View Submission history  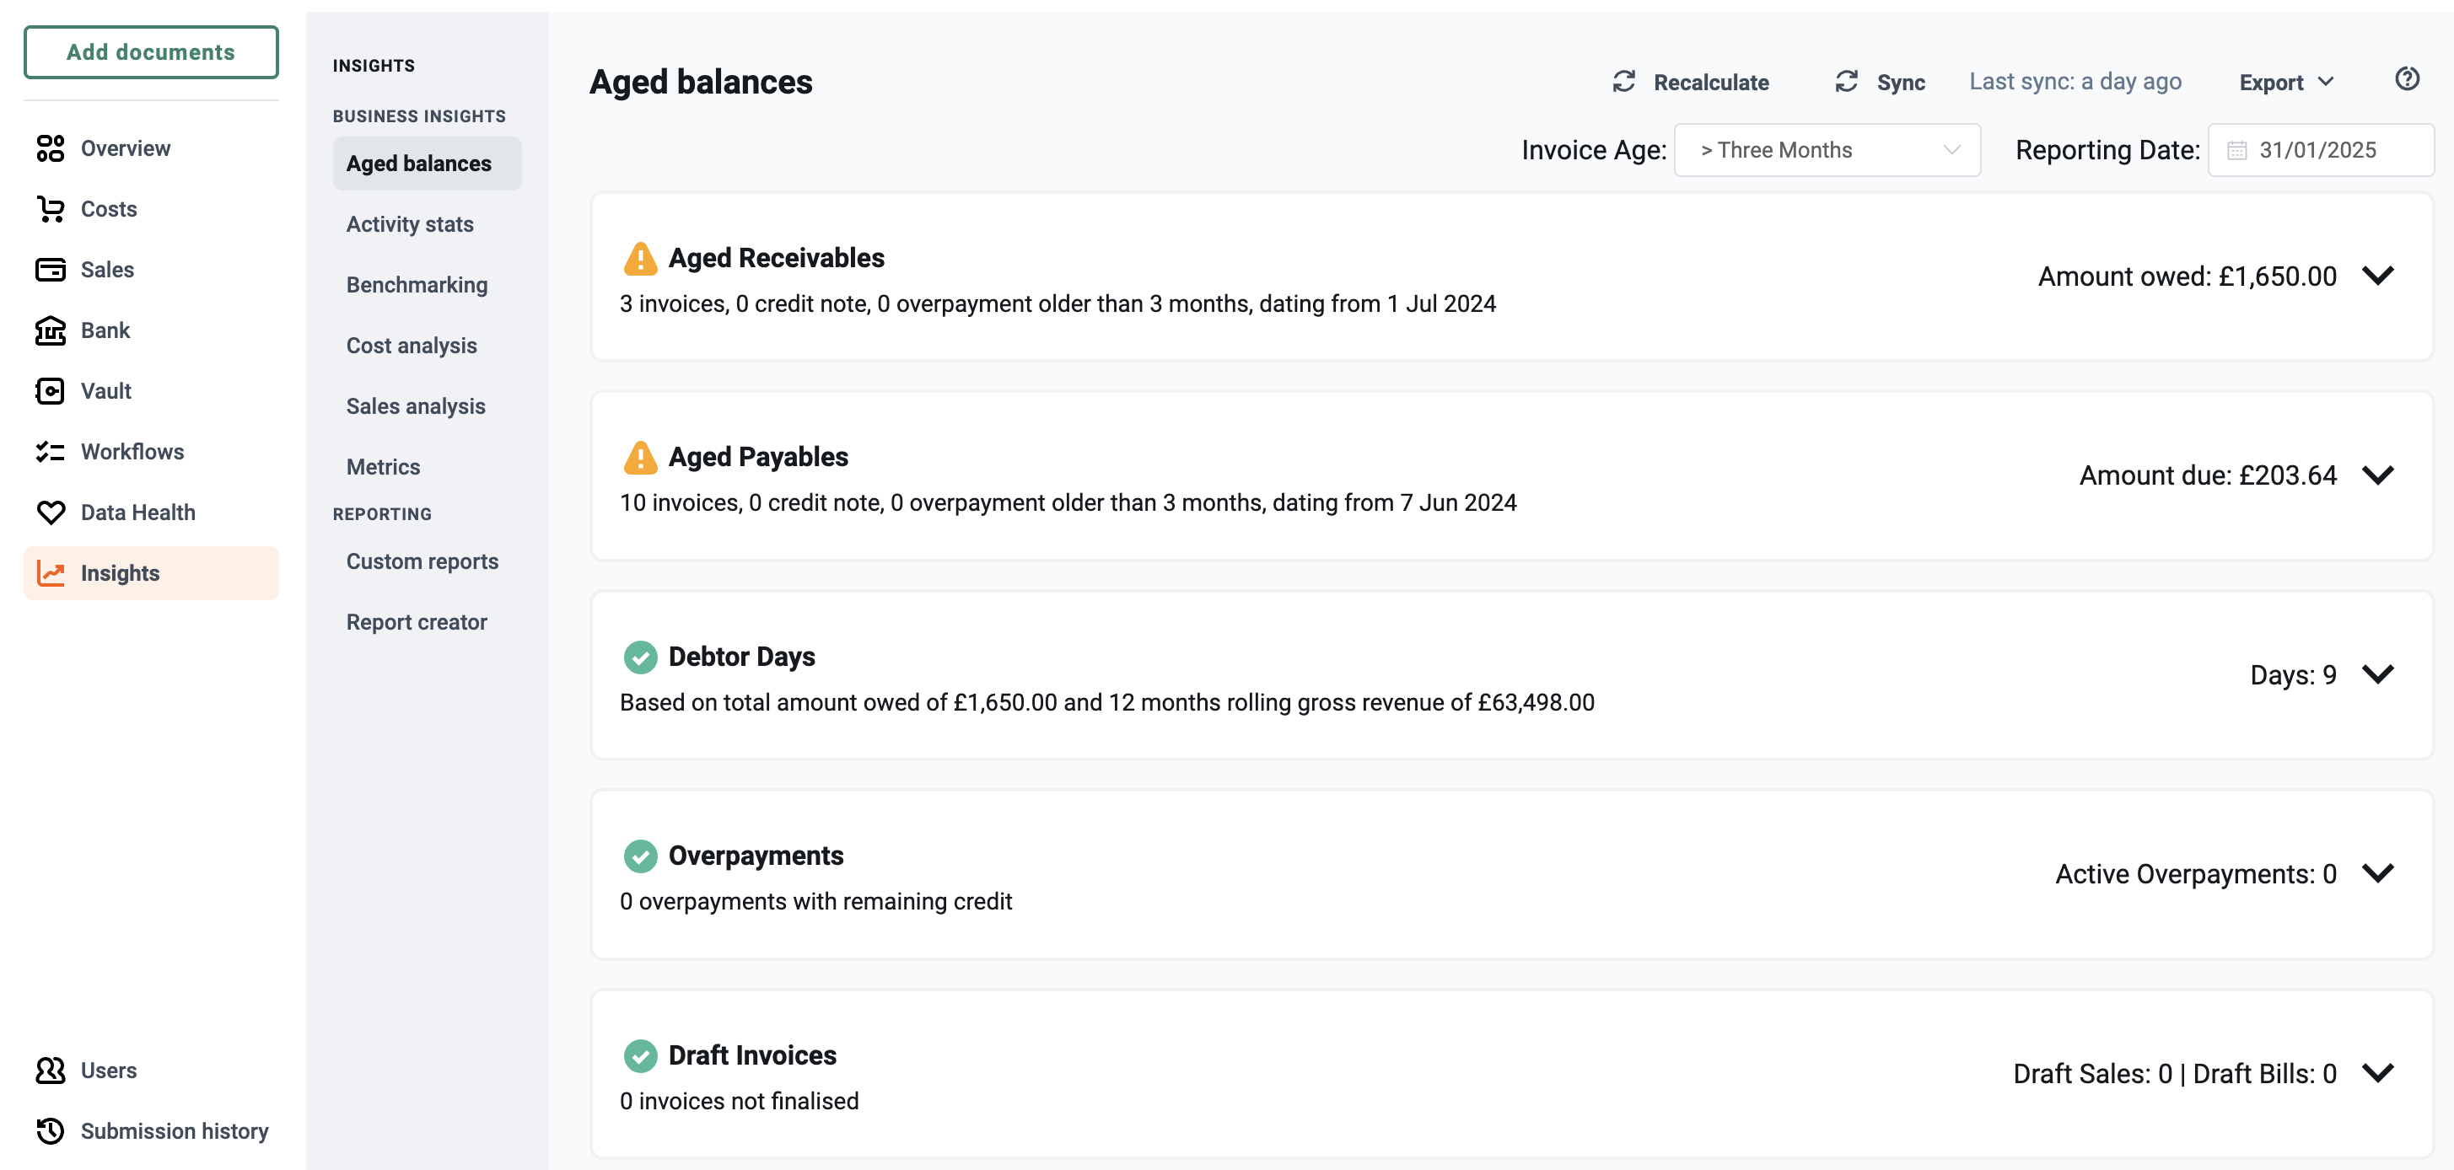[152, 1131]
